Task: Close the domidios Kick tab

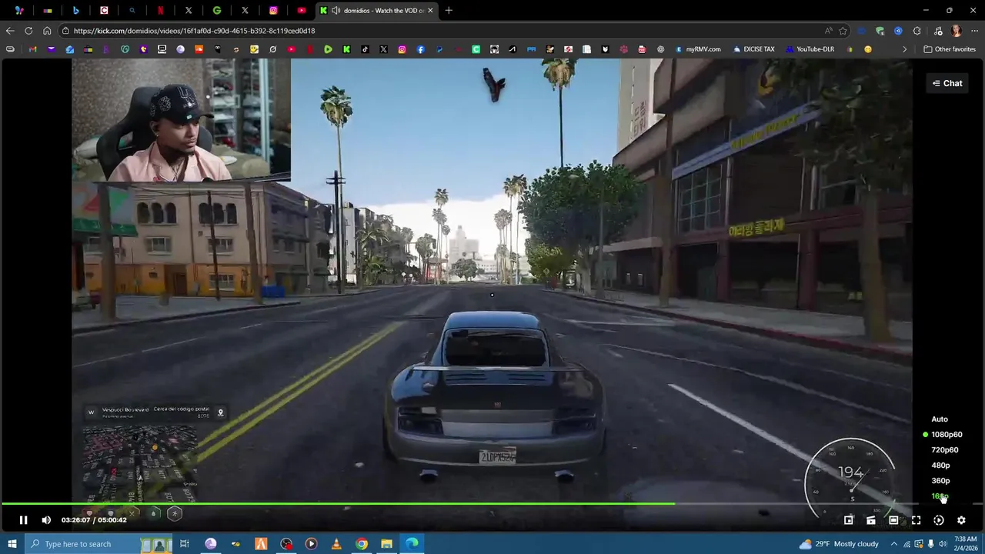Action: [x=430, y=11]
